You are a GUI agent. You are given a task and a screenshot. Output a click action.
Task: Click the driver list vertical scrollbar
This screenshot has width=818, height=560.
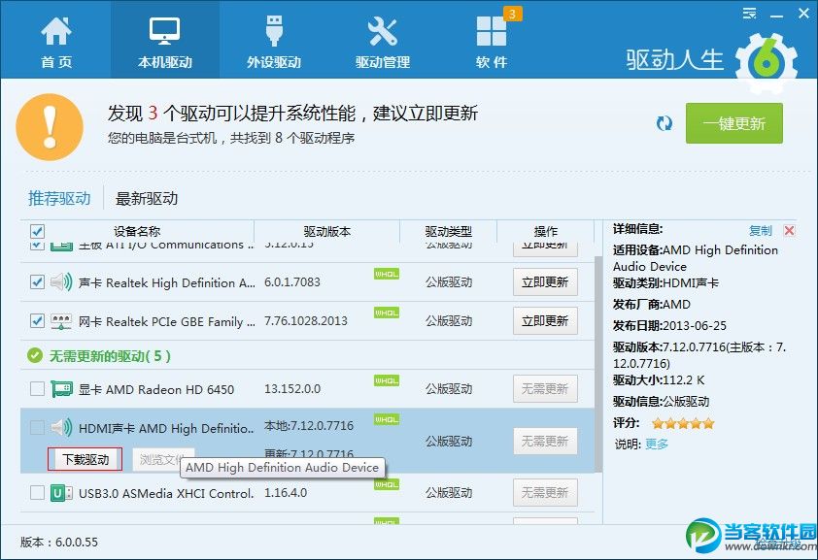tap(598, 363)
